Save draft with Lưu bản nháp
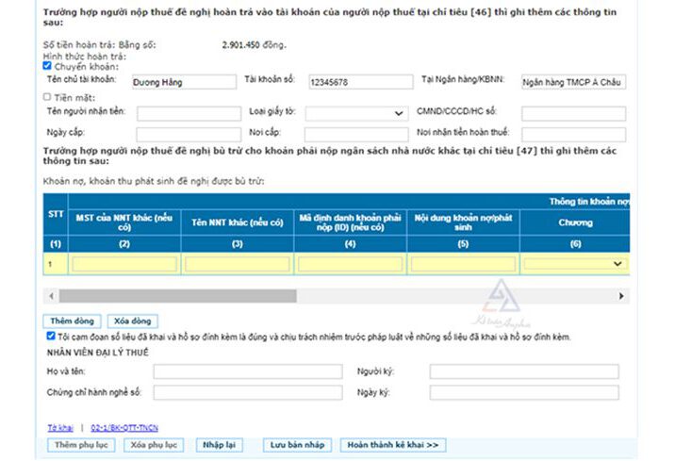The width and height of the screenshot is (675, 461). [297, 444]
